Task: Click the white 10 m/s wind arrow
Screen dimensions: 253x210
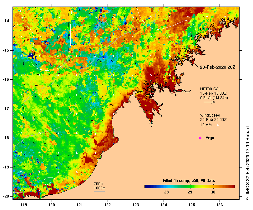Action: tap(216, 125)
